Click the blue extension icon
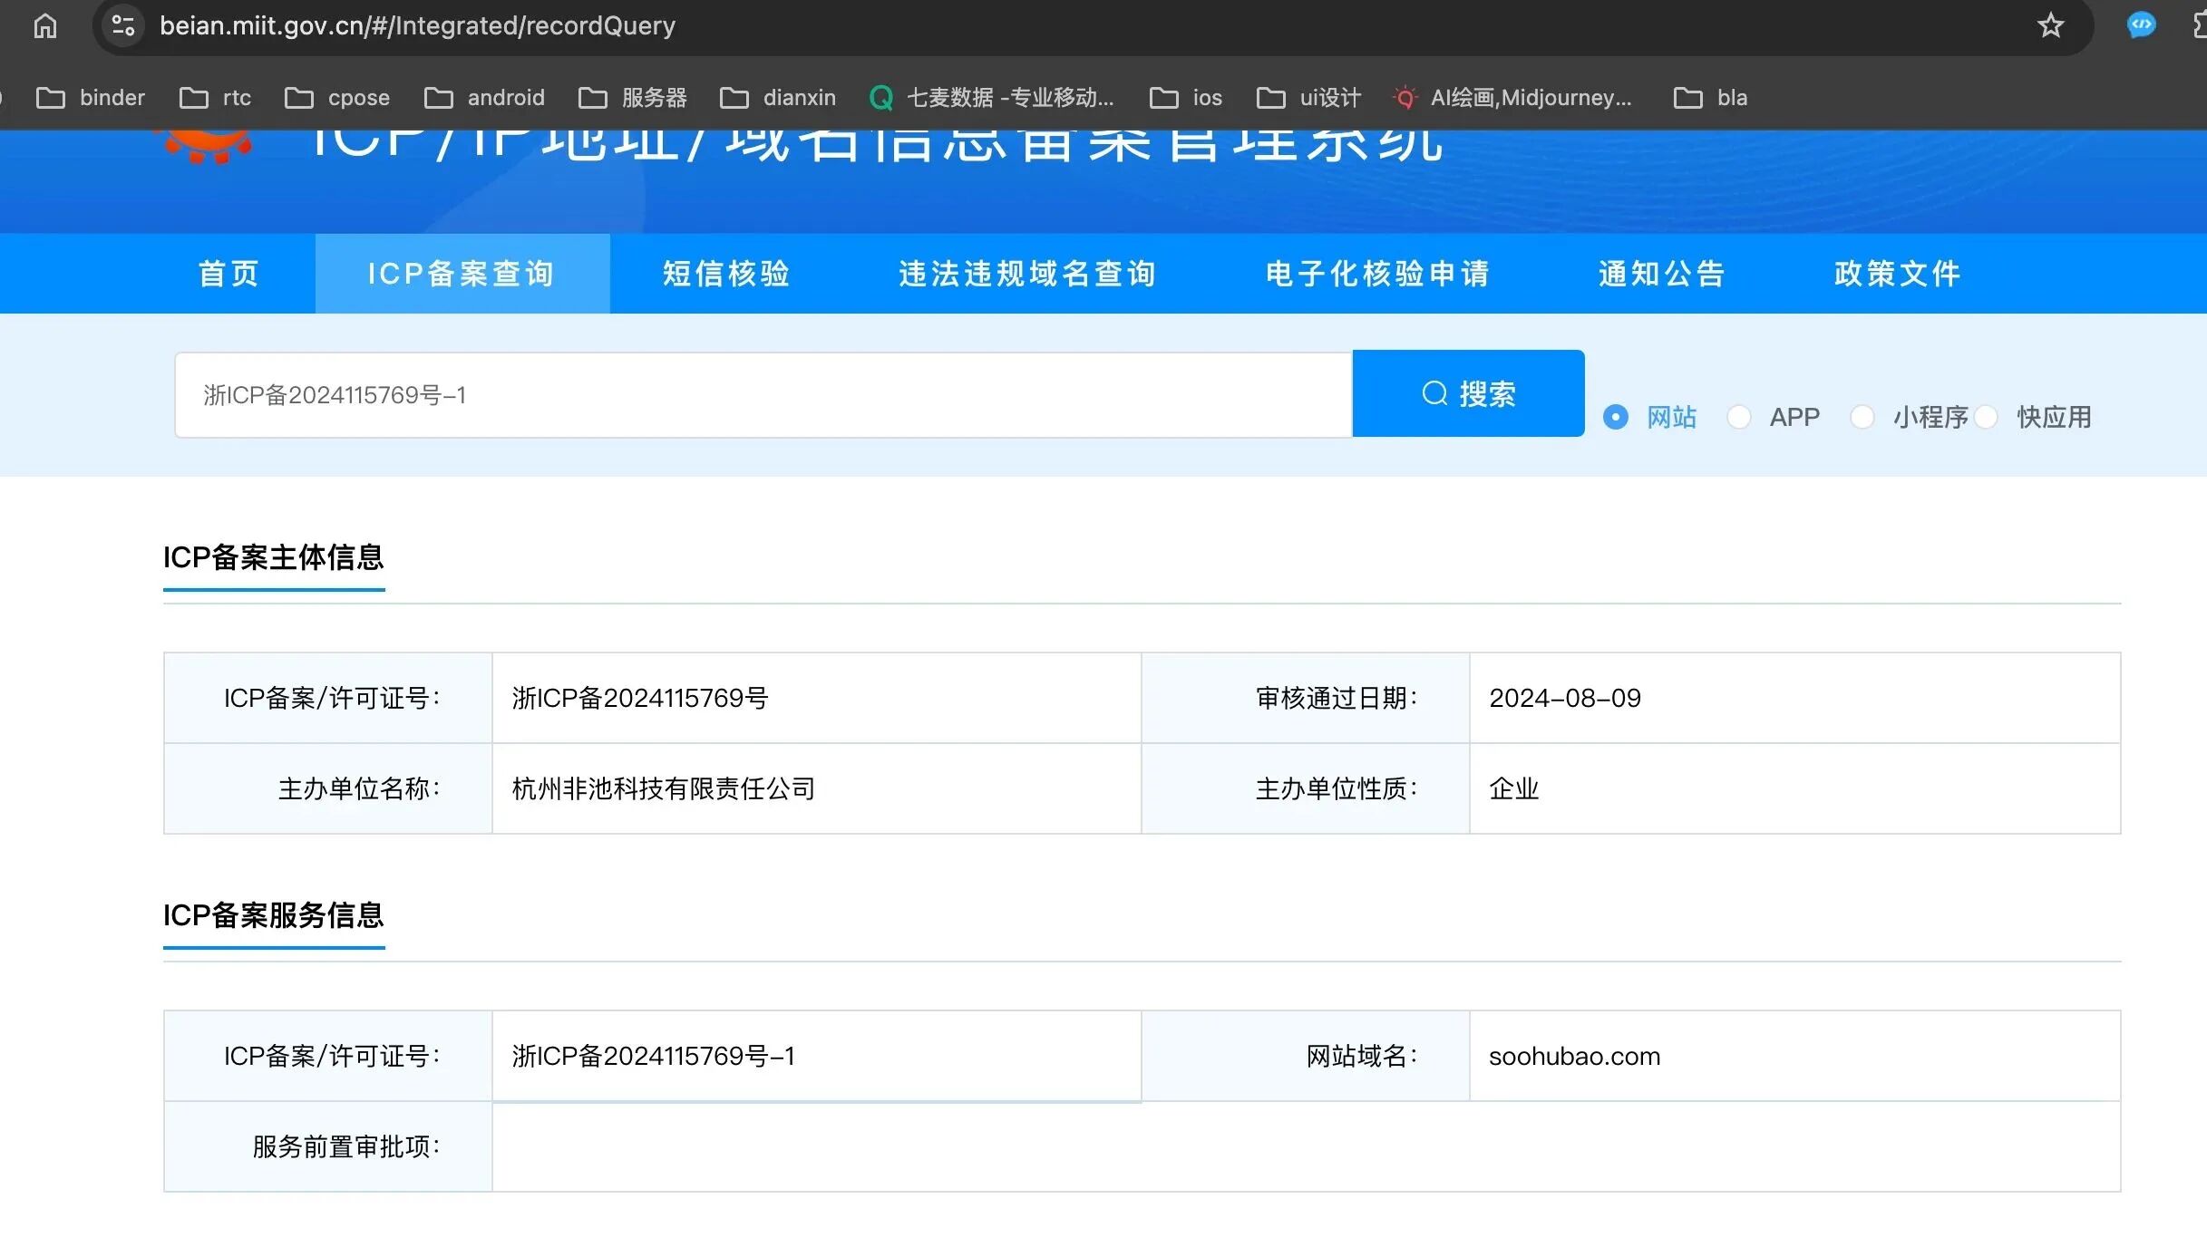The height and width of the screenshot is (1247, 2207). pyautogui.click(x=2141, y=24)
